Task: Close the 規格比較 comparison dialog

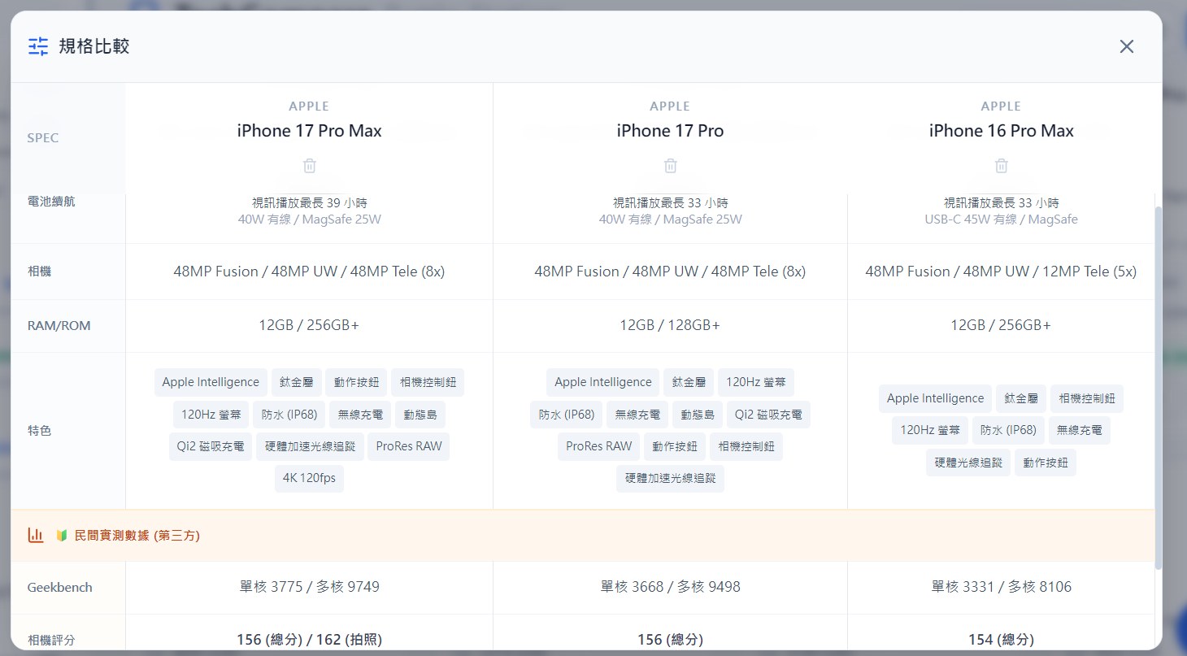Action: 1126,46
